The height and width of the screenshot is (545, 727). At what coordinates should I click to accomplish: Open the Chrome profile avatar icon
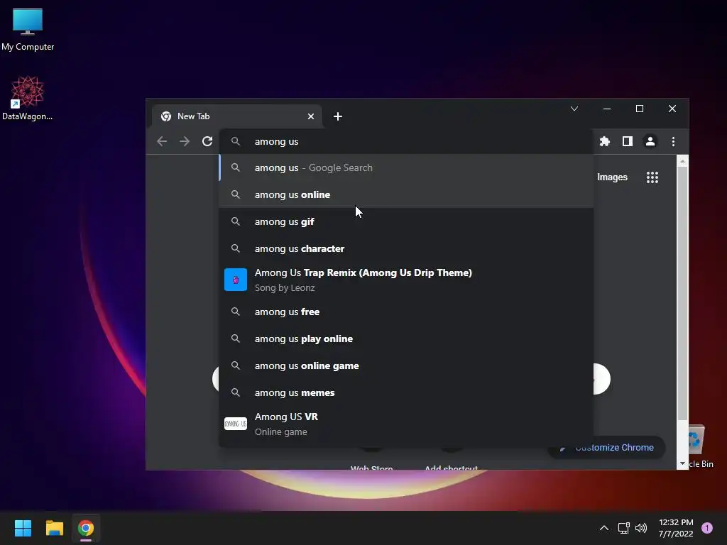[x=650, y=141]
